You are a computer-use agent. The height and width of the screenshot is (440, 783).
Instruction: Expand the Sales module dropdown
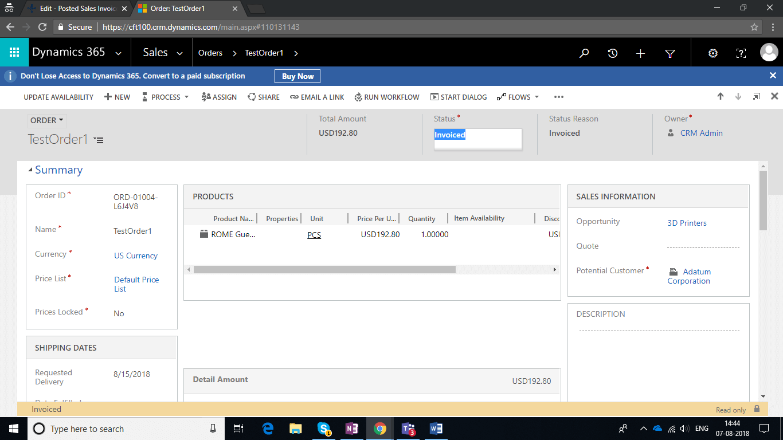[x=179, y=53]
